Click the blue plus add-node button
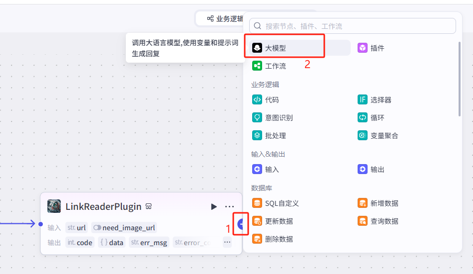The height and width of the screenshot is (274, 473). [x=242, y=224]
